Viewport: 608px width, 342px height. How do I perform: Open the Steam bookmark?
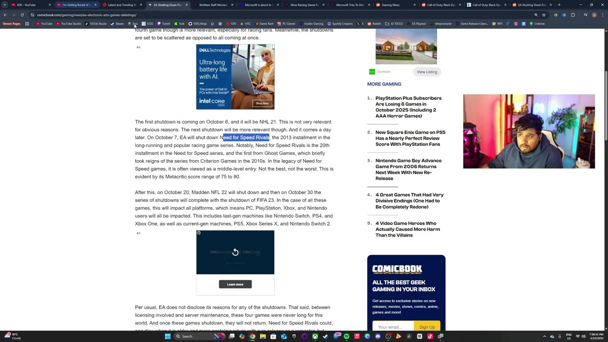117,24
